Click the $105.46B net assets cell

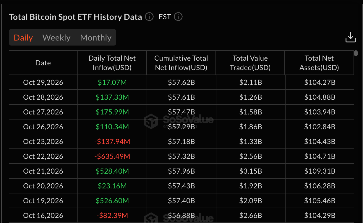click(x=320, y=201)
